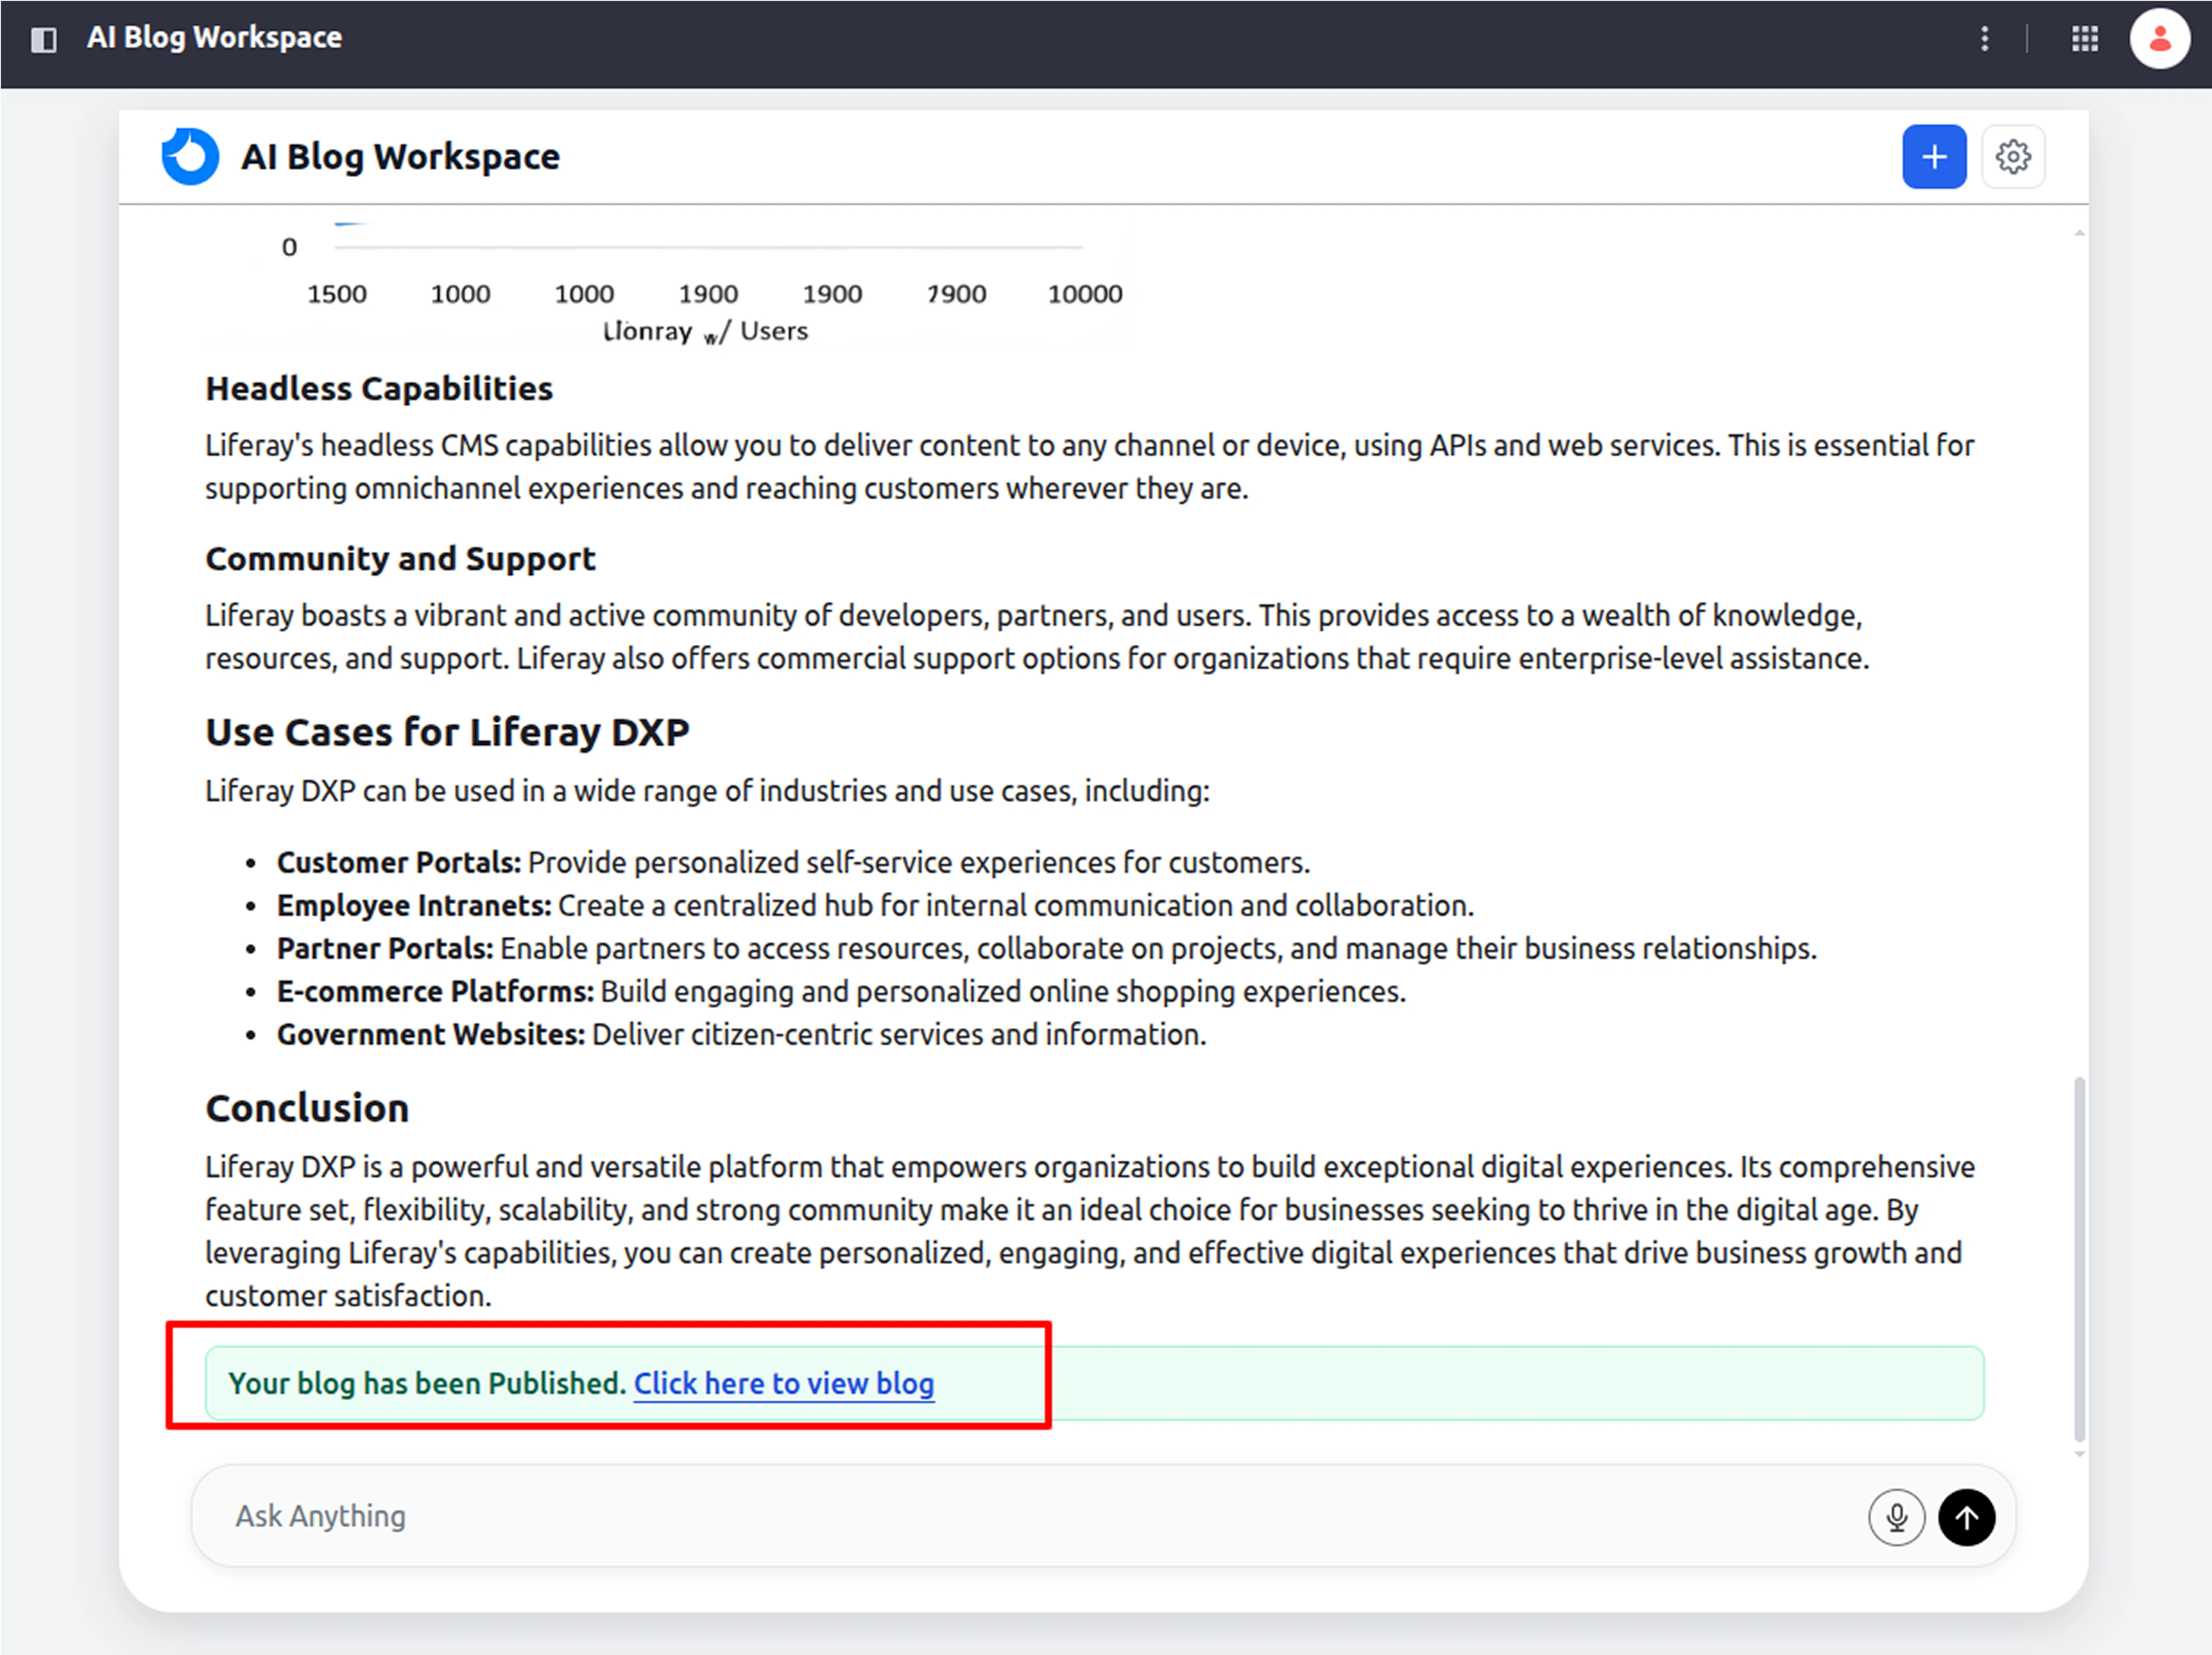2212x1655 pixels.
Task: Click the 'AI Blog Workspace' title in top bar
Action: coord(214,38)
